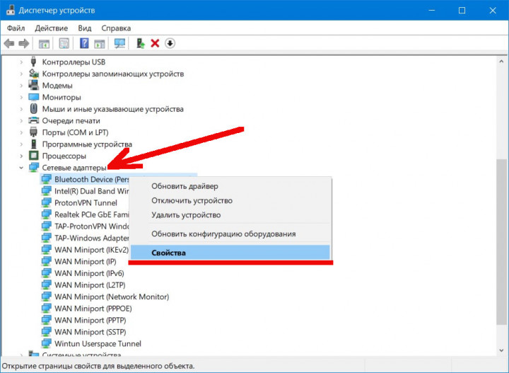
Task: Click the show/hide console tree icon
Action: (44, 43)
